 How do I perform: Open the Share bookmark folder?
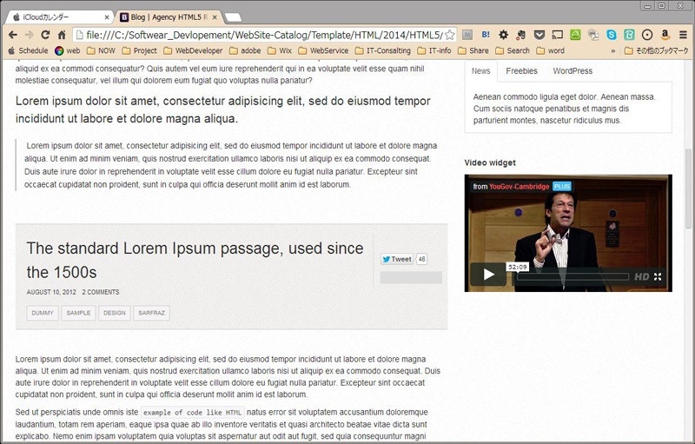pyautogui.click(x=473, y=50)
